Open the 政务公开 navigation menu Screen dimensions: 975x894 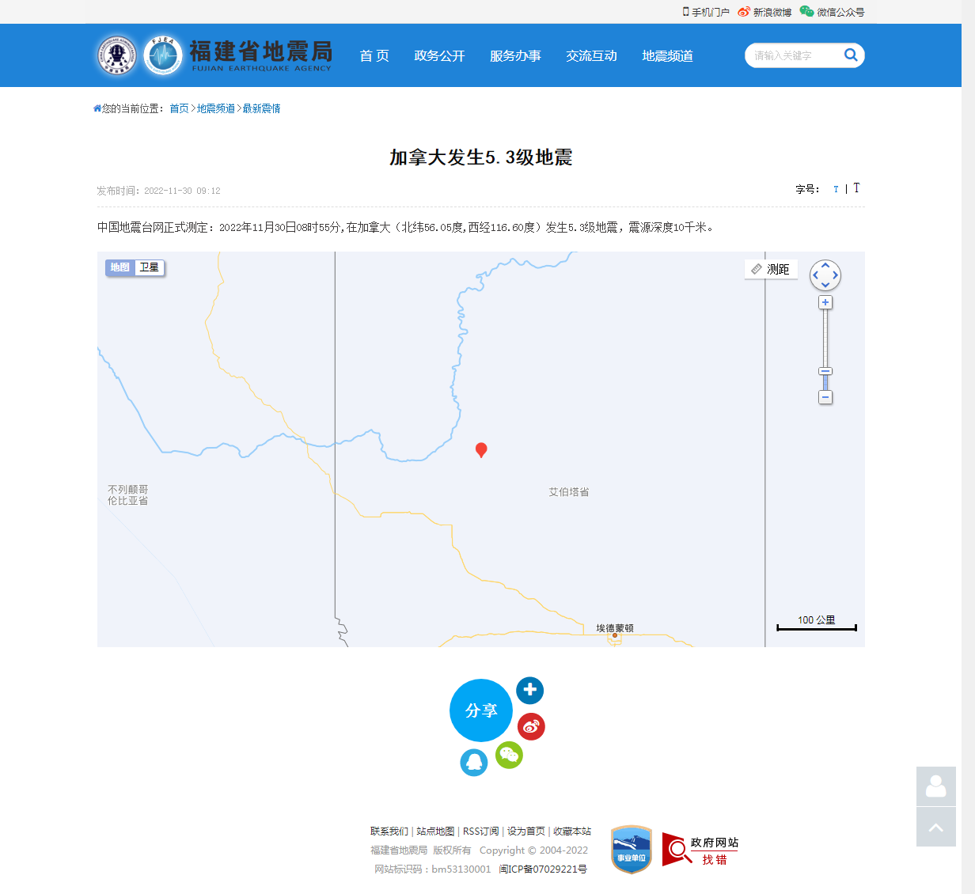pos(439,55)
